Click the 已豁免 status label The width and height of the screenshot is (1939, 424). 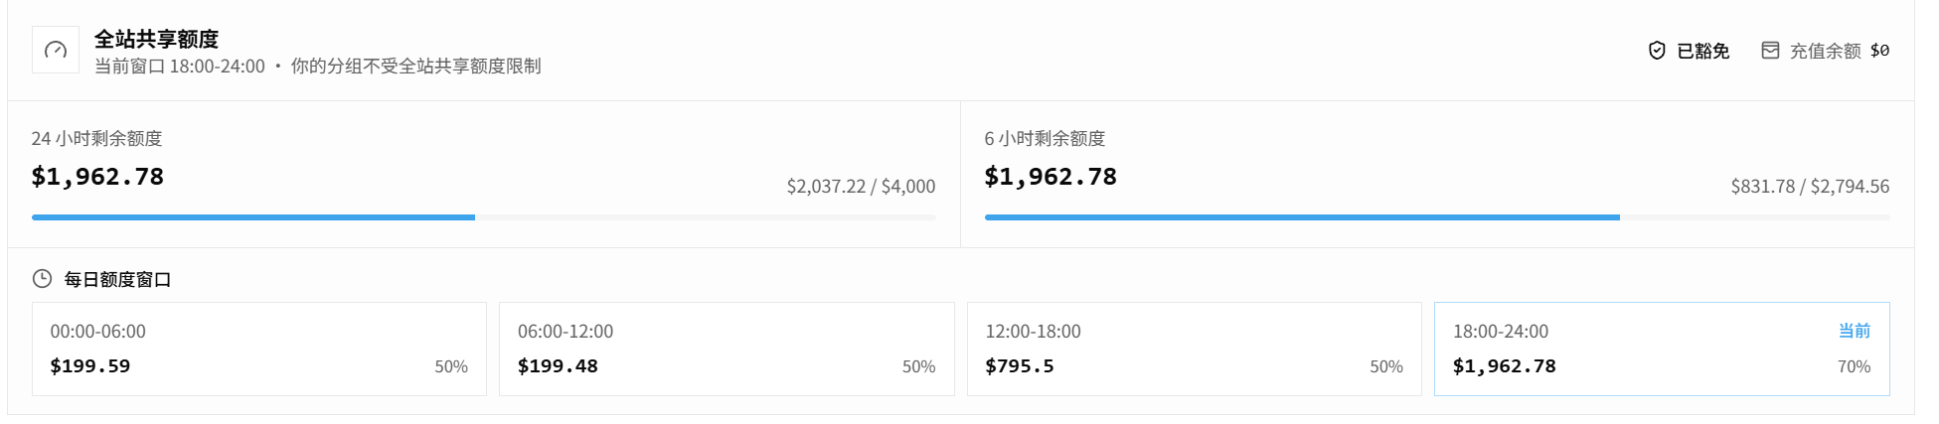tap(1702, 51)
